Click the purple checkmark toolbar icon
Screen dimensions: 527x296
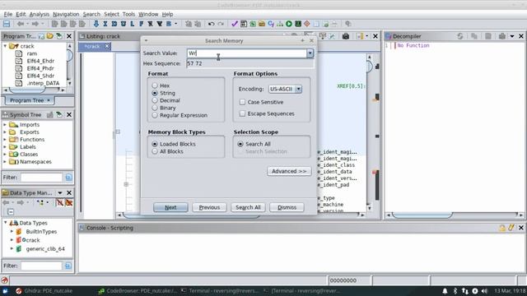[x=235, y=24]
